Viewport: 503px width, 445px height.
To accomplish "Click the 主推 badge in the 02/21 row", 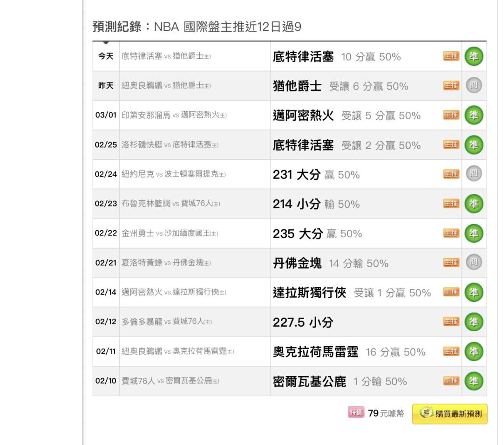I will pos(451,263).
